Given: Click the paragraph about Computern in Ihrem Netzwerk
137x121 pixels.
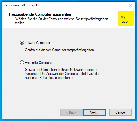Looking at the screenshot, I should (x=62, y=74).
